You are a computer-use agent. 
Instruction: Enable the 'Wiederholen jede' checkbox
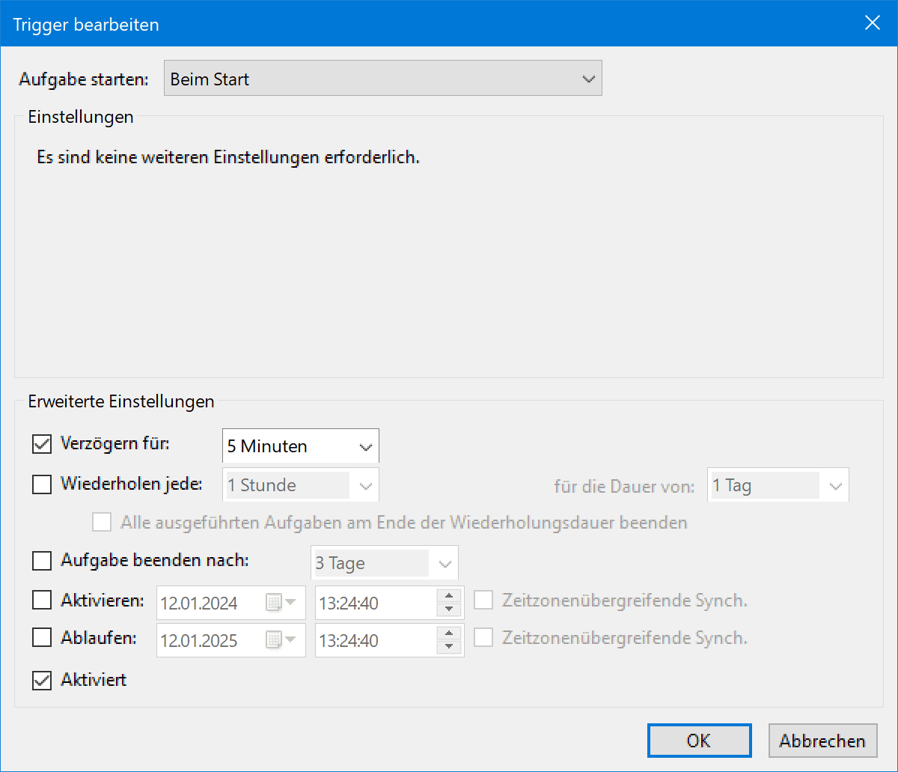[x=42, y=484]
